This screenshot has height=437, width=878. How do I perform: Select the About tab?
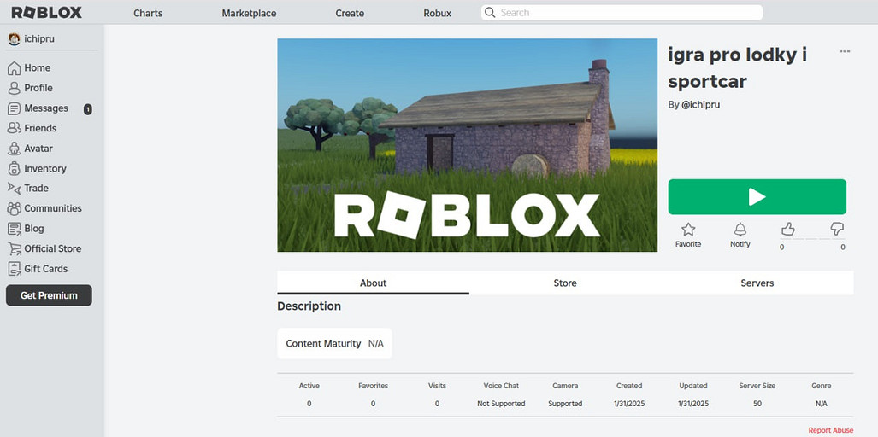click(373, 283)
